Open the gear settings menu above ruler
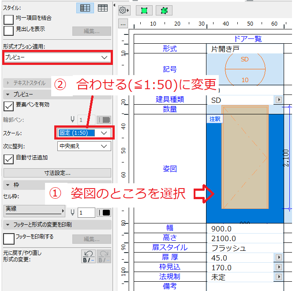The image size is (296, 291). pyautogui.click(x=124, y=10)
